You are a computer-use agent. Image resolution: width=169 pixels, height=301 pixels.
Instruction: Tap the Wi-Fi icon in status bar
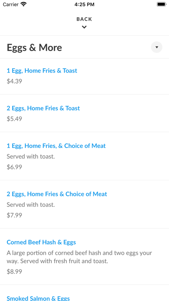point(24,4)
